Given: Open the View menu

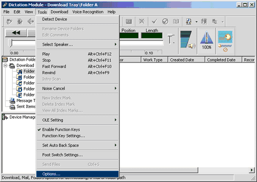Looking at the screenshot, I should click(29, 12).
